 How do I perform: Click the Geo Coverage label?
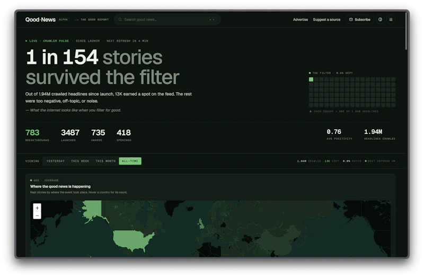tap(45, 180)
